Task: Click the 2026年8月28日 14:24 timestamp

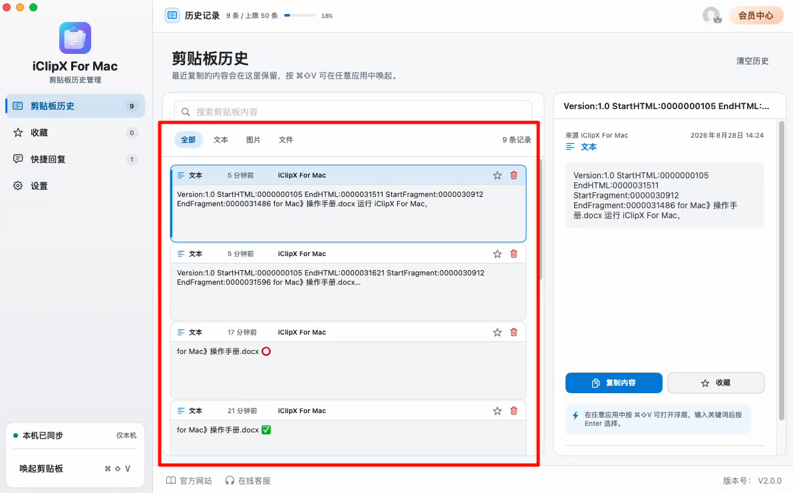Action: tap(726, 135)
